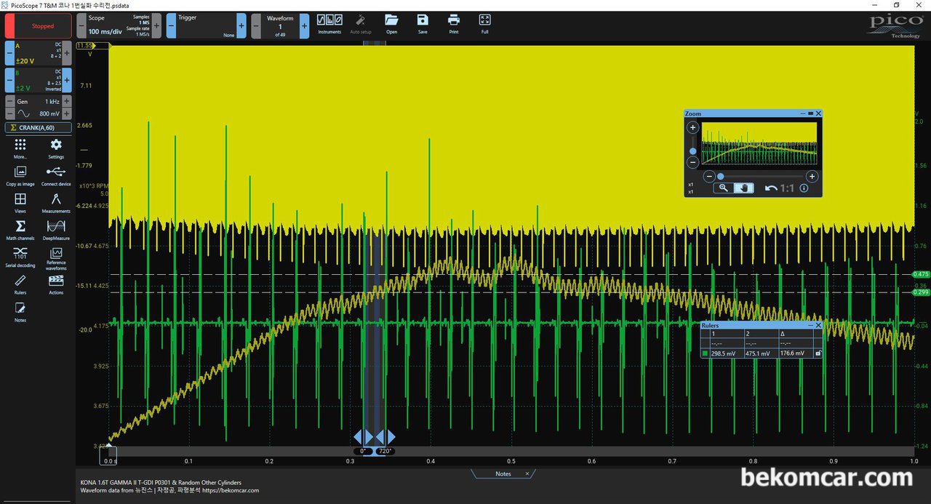The height and width of the screenshot is (504, 931).
Task: Decrease channel B voltage range
Action: point(9,80)
